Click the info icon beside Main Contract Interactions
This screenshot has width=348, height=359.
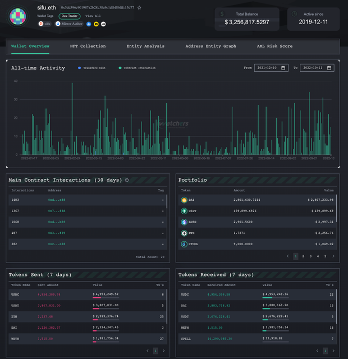click(x=127, y=180)
